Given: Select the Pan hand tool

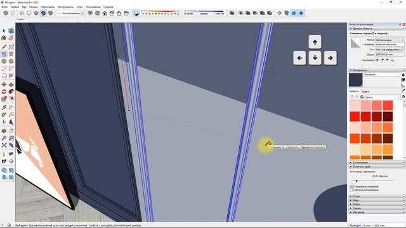Looking at the screenshot, I should [11, 131].
